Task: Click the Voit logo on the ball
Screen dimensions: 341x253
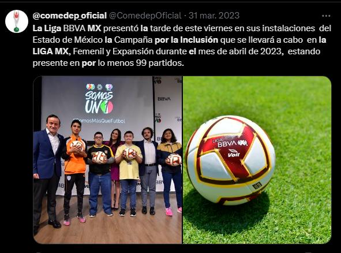Action: [x=234, y=153]
